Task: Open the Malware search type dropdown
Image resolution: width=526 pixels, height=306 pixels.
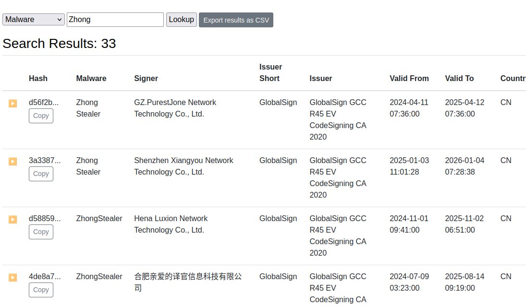Action: tap(34, 19)
